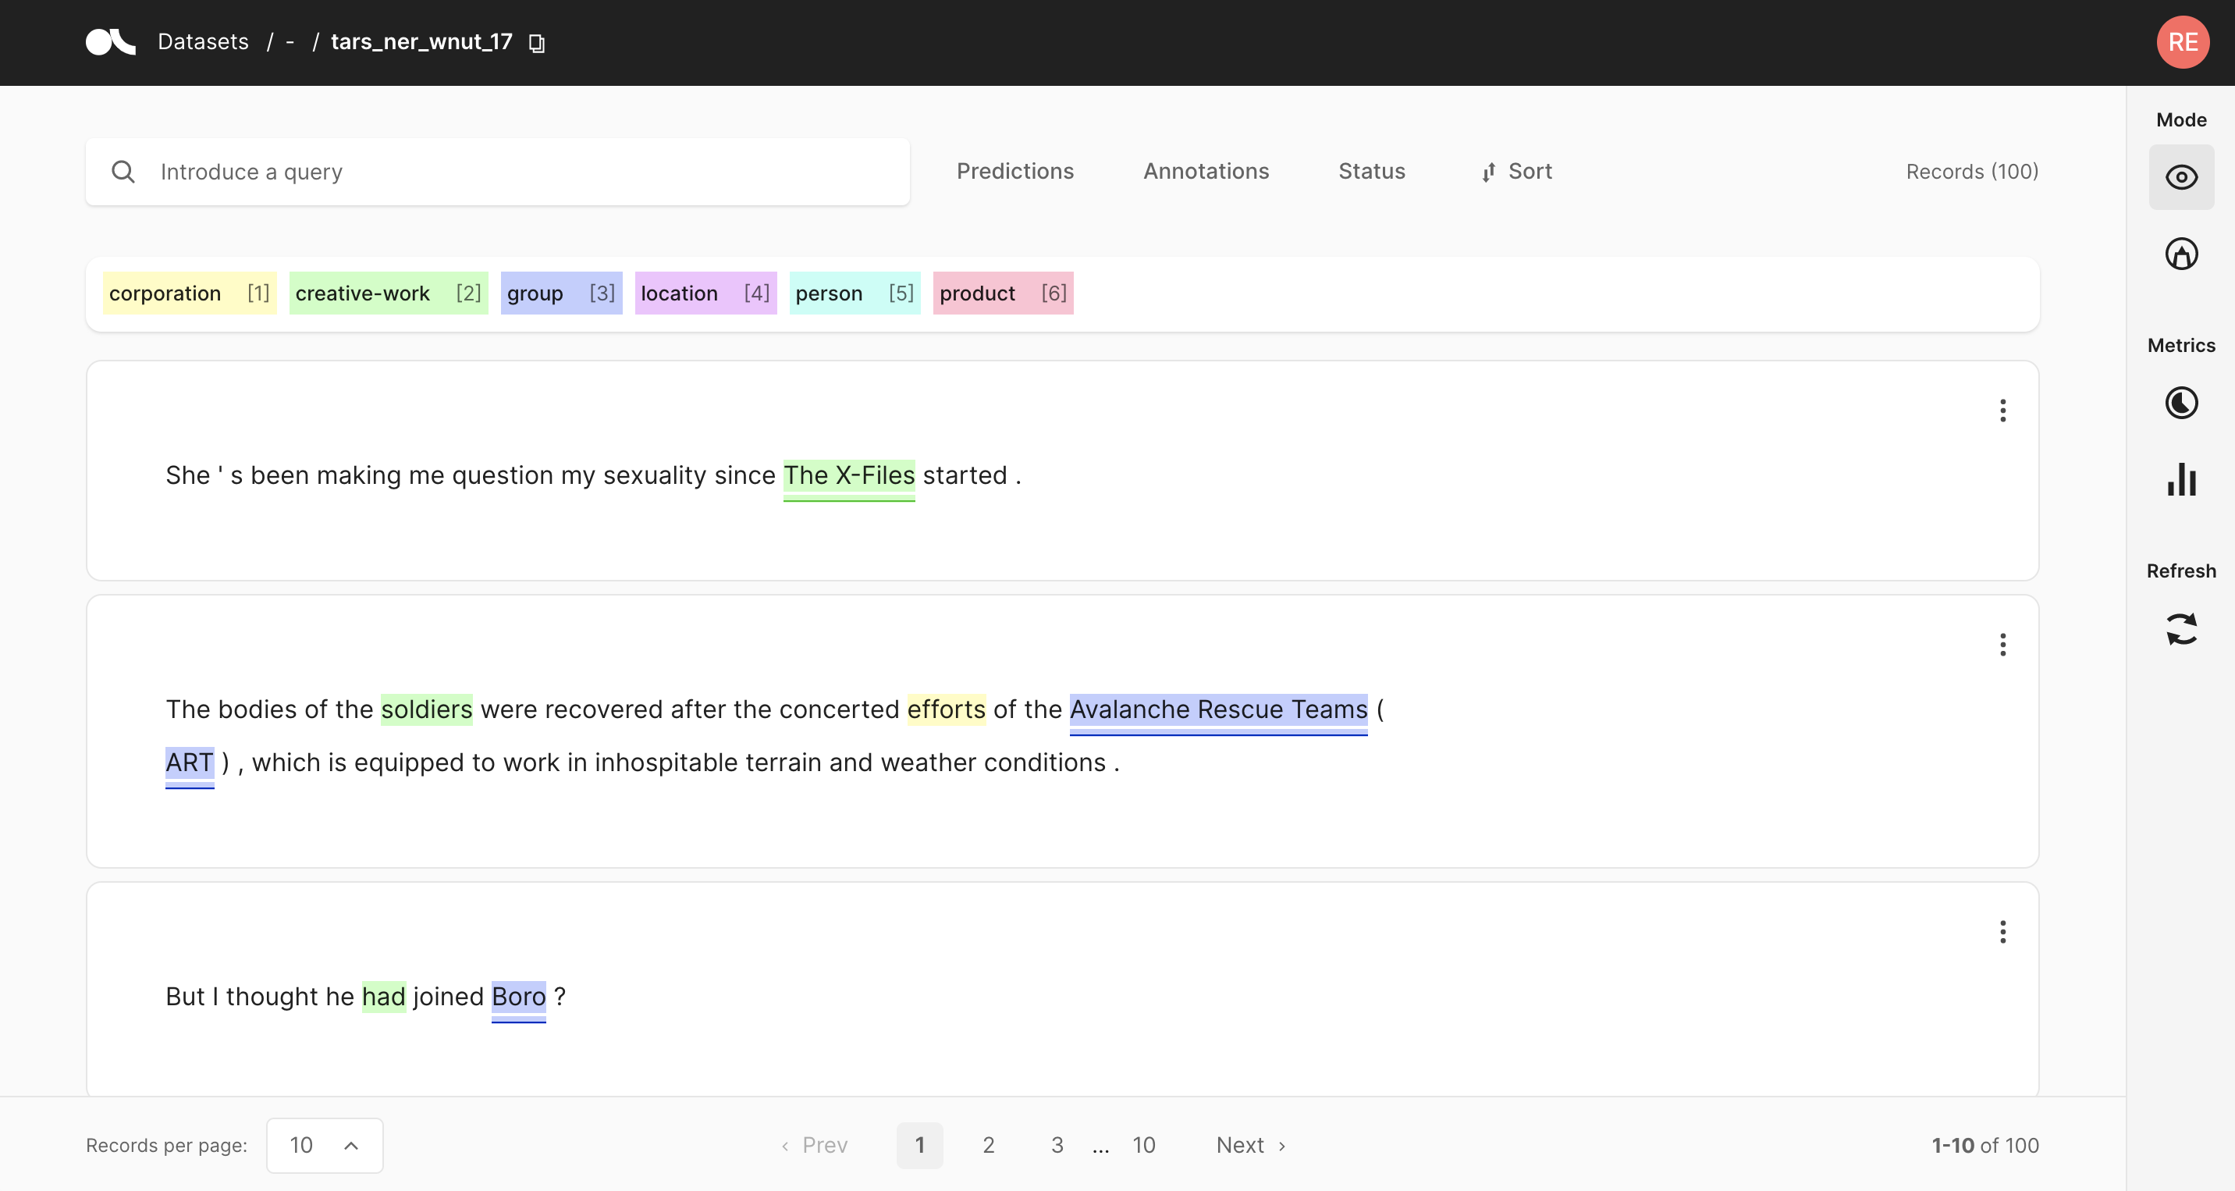
Task: Click the search magnifier icon
Action: pyautogui.click(x=123, y=172)
